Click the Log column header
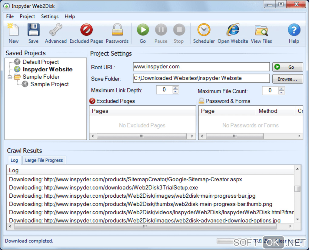The width and height of the screenshot is (309, 250). (x=151, y=170)
